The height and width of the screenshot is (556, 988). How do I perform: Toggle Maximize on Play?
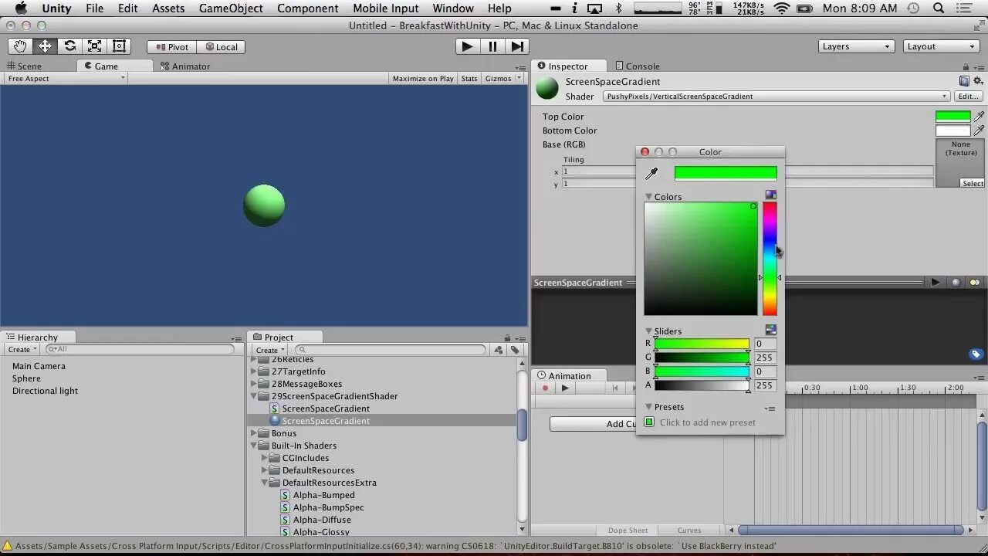(423, 79)
